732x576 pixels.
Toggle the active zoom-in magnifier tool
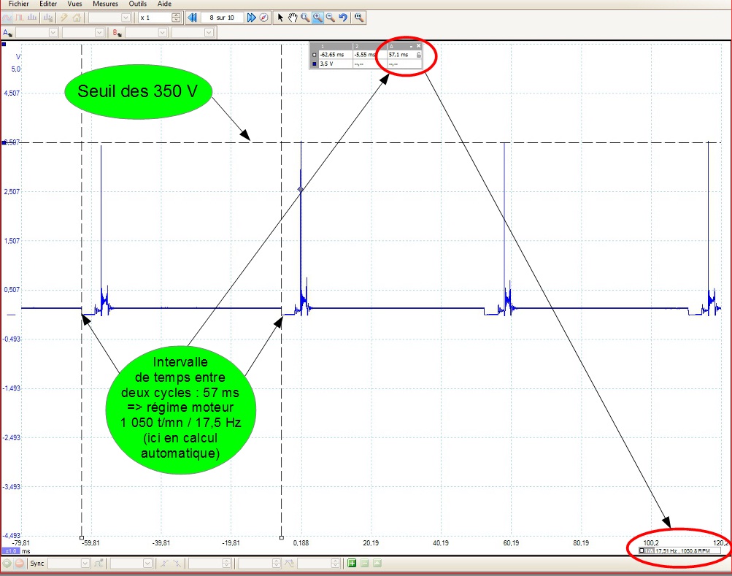(x=317, y=18)
